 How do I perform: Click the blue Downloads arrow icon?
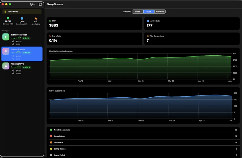22,18
